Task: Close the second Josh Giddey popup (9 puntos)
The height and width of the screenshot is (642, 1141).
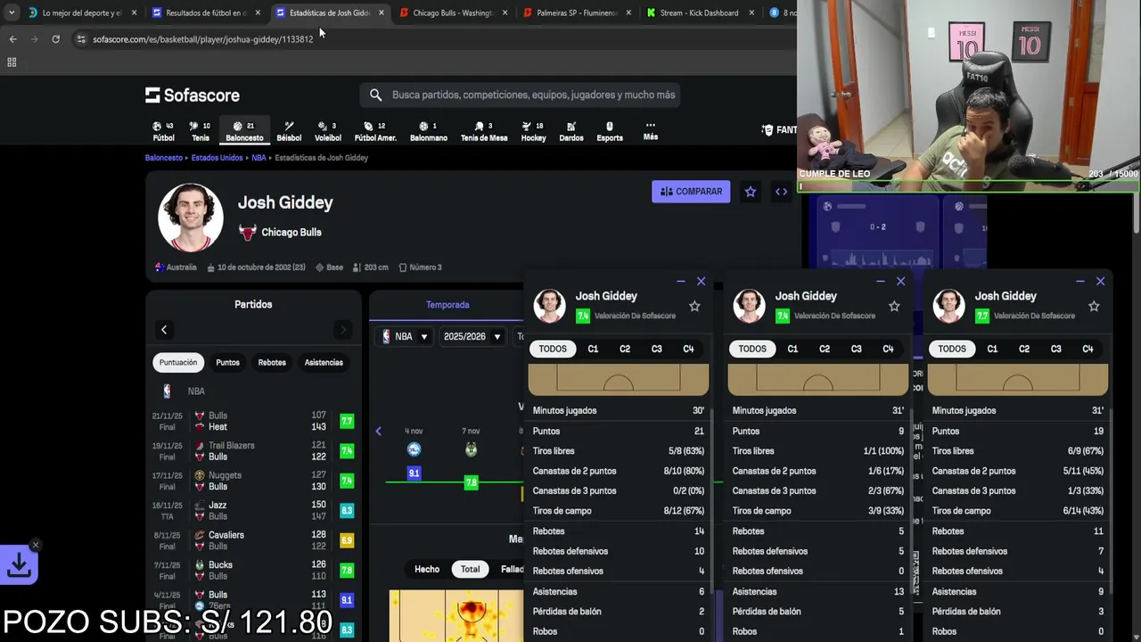Action: coord(900,281)
